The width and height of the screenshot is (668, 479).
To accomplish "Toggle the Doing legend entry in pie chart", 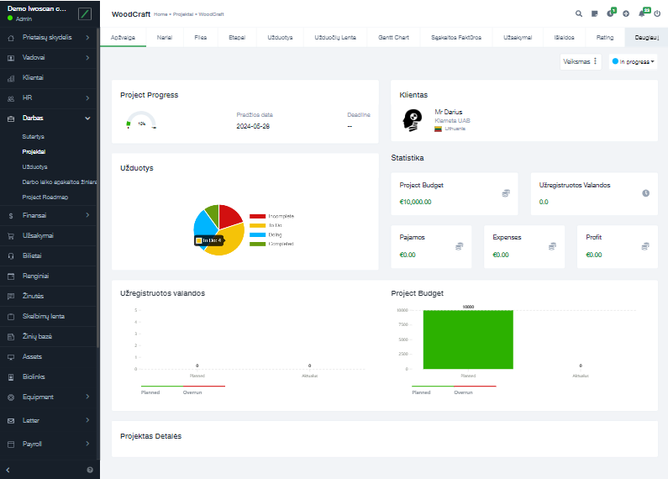I will [270, 234].
